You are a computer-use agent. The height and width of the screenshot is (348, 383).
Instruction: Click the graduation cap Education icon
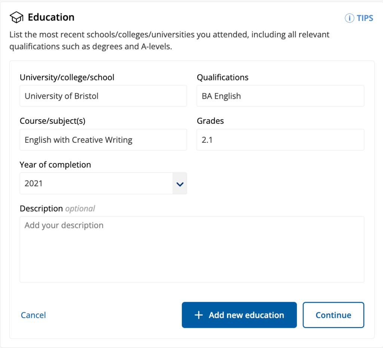tap(16, 17)
